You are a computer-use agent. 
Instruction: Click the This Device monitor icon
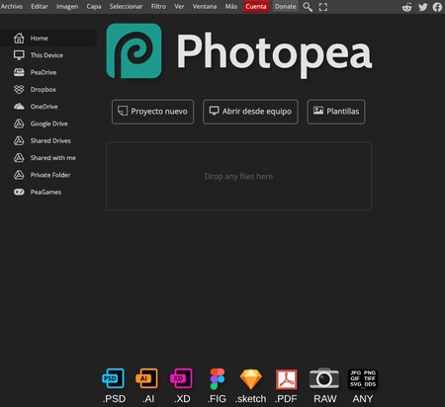click(19, 55)
